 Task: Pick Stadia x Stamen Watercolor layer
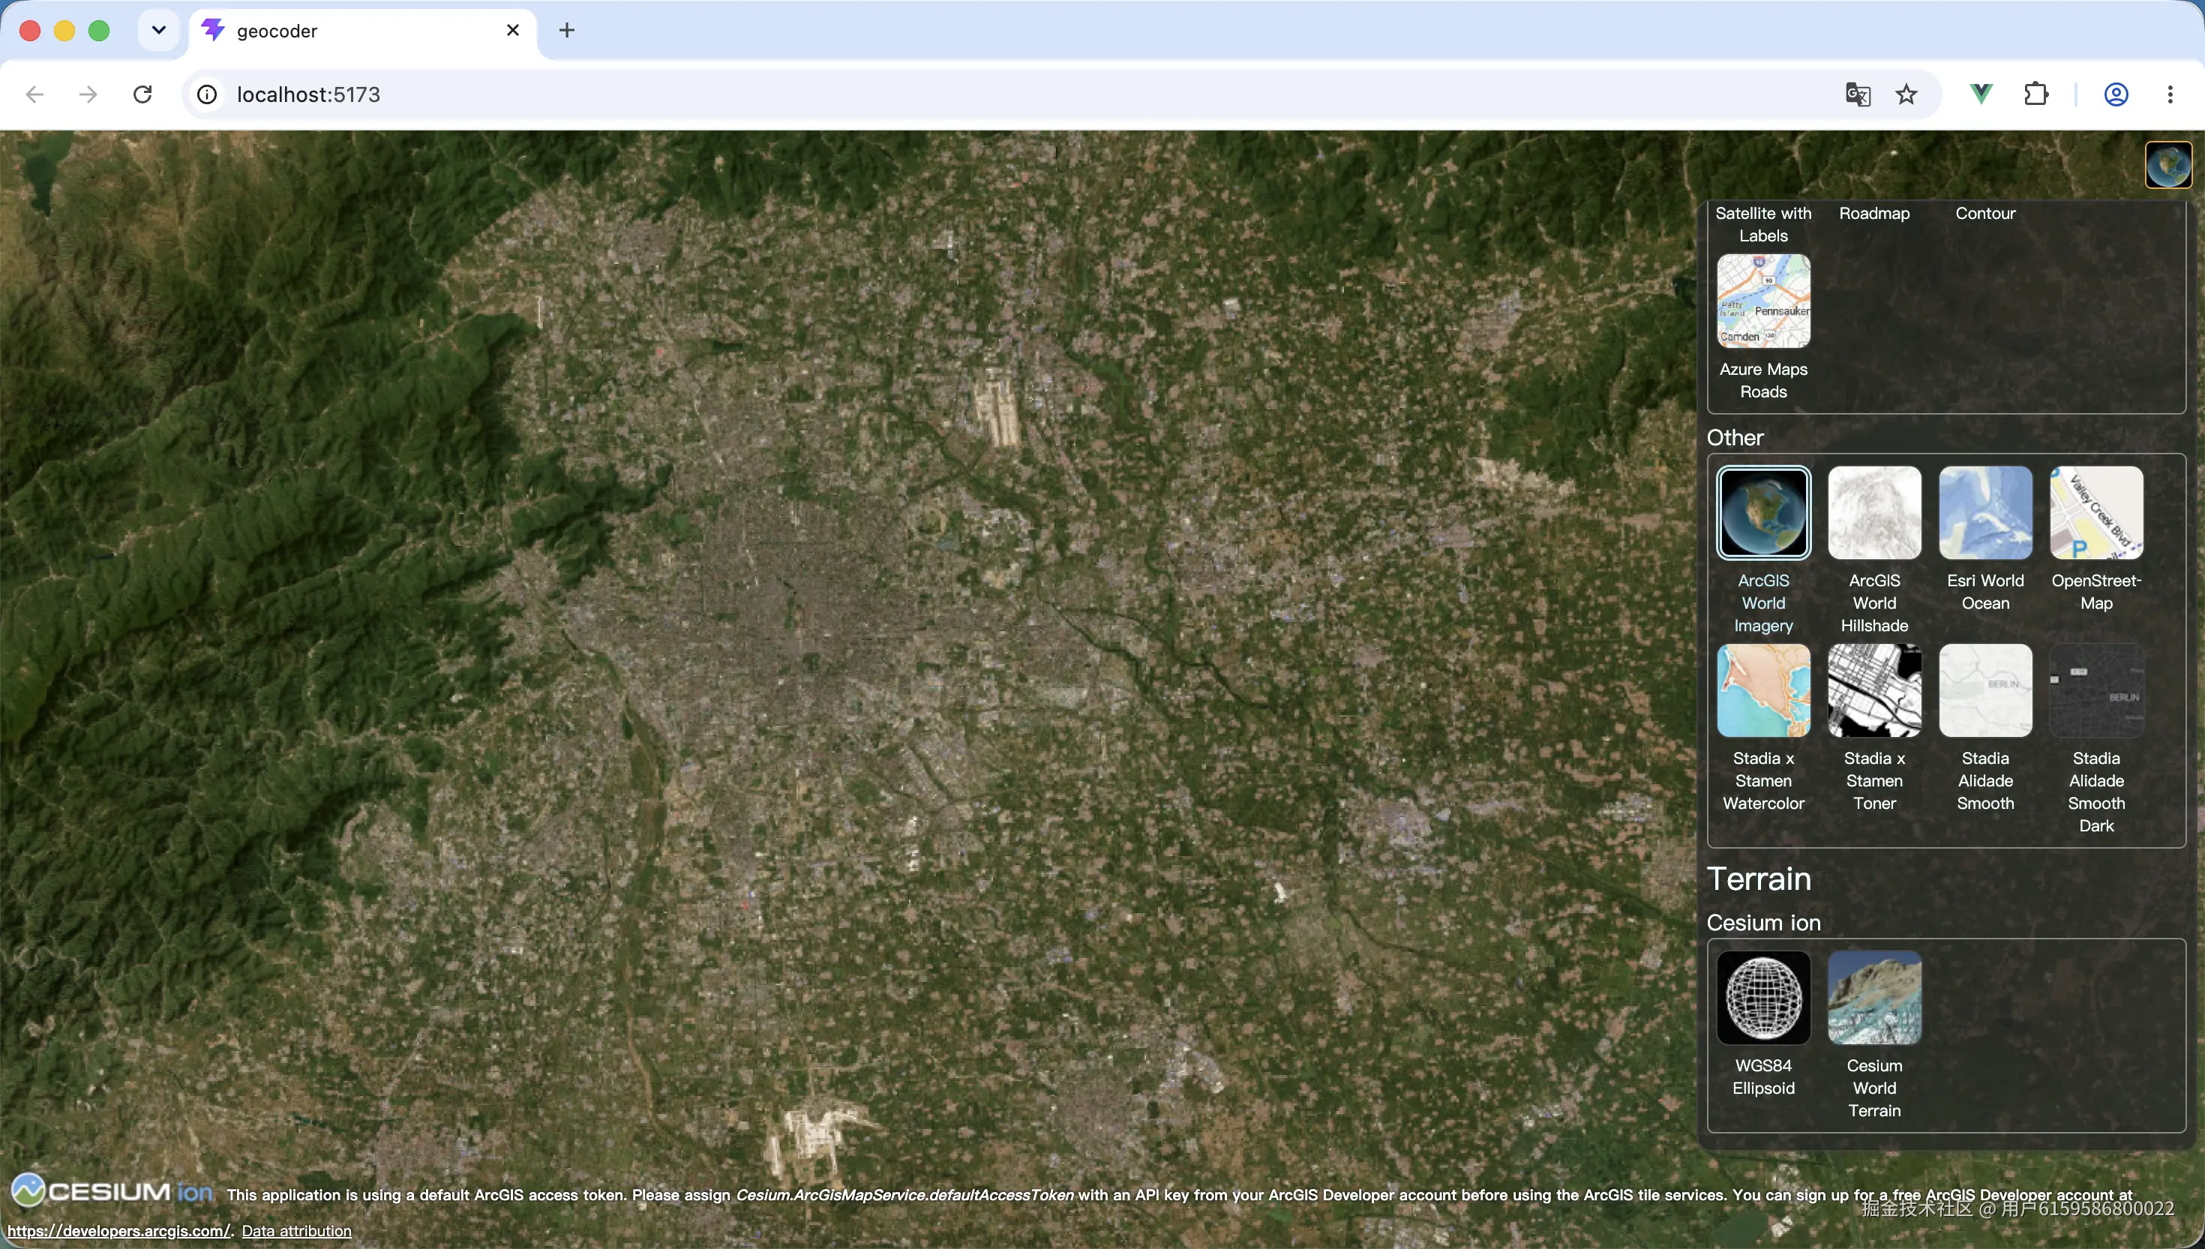tap(1763, 690)
